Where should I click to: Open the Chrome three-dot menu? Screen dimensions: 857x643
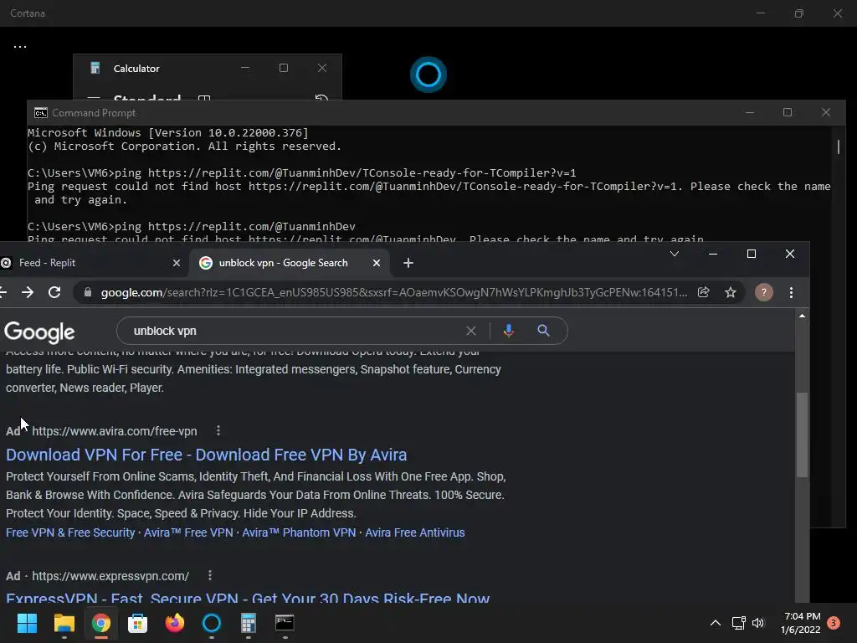tap(791, 292)
